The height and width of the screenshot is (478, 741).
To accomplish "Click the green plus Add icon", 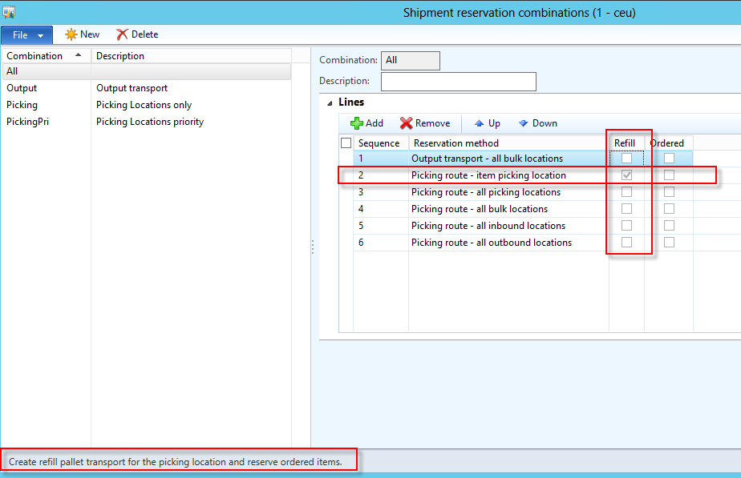I will pyautogui.click(x=357, y=123).
